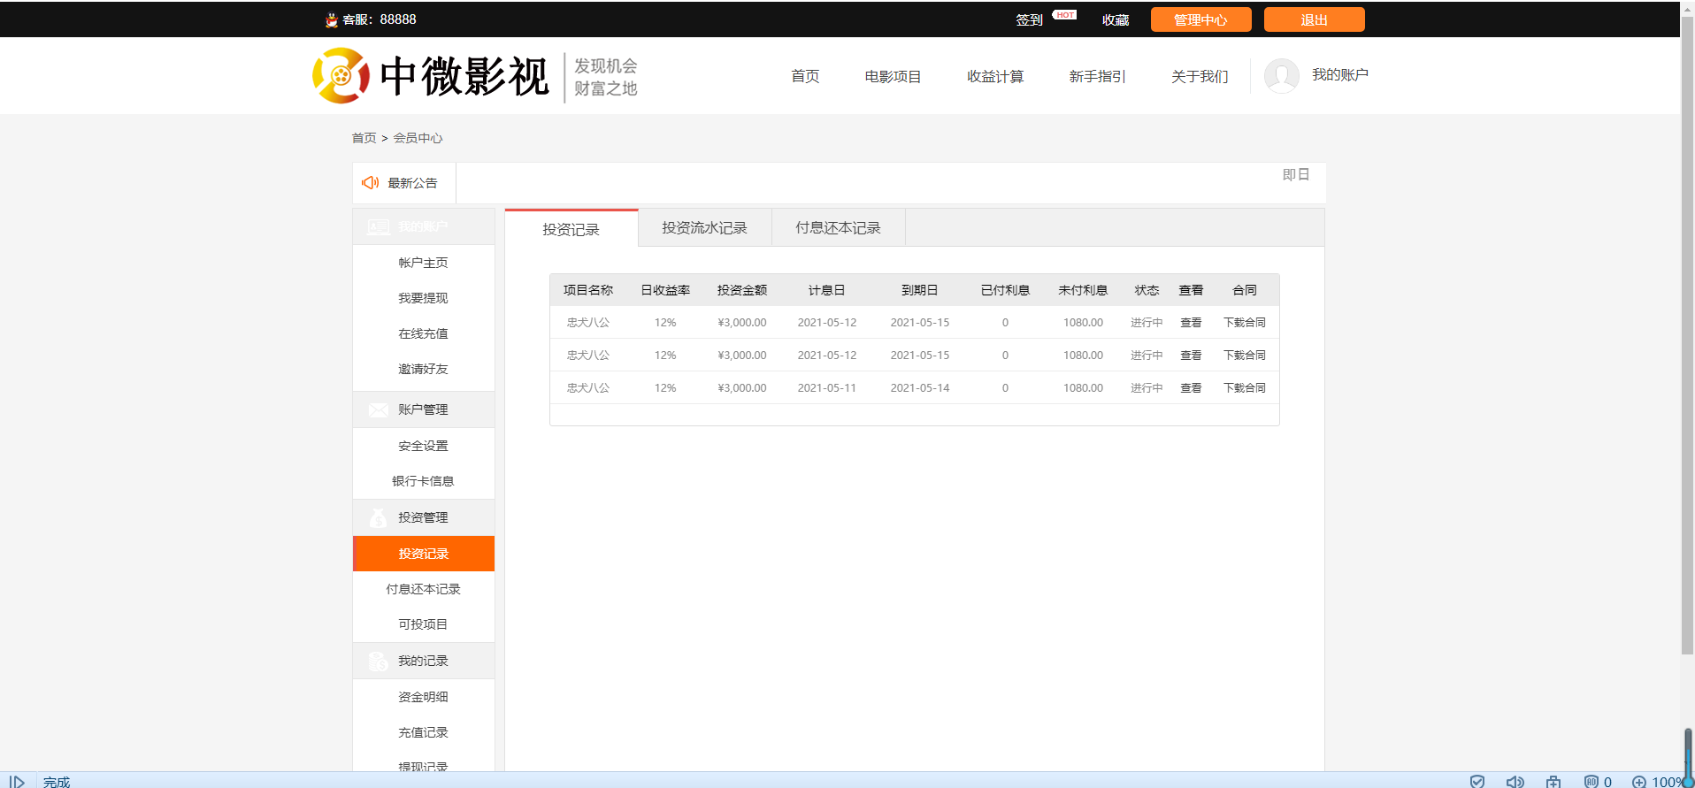Image resolution: width=1695 pixels, height=788 pixels.
Task: Click the 账户管理 sidebar section header
Action: point(424,410)
